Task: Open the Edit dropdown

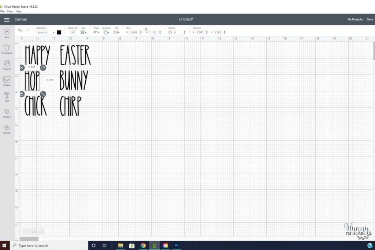Action: tap(83, 32)
